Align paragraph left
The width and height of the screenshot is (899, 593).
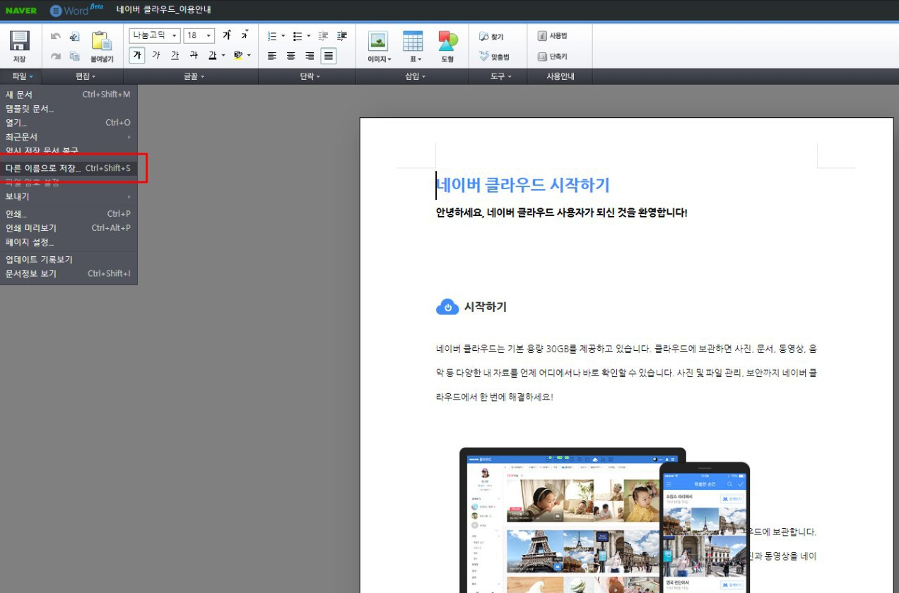click(x=272, y=56)
